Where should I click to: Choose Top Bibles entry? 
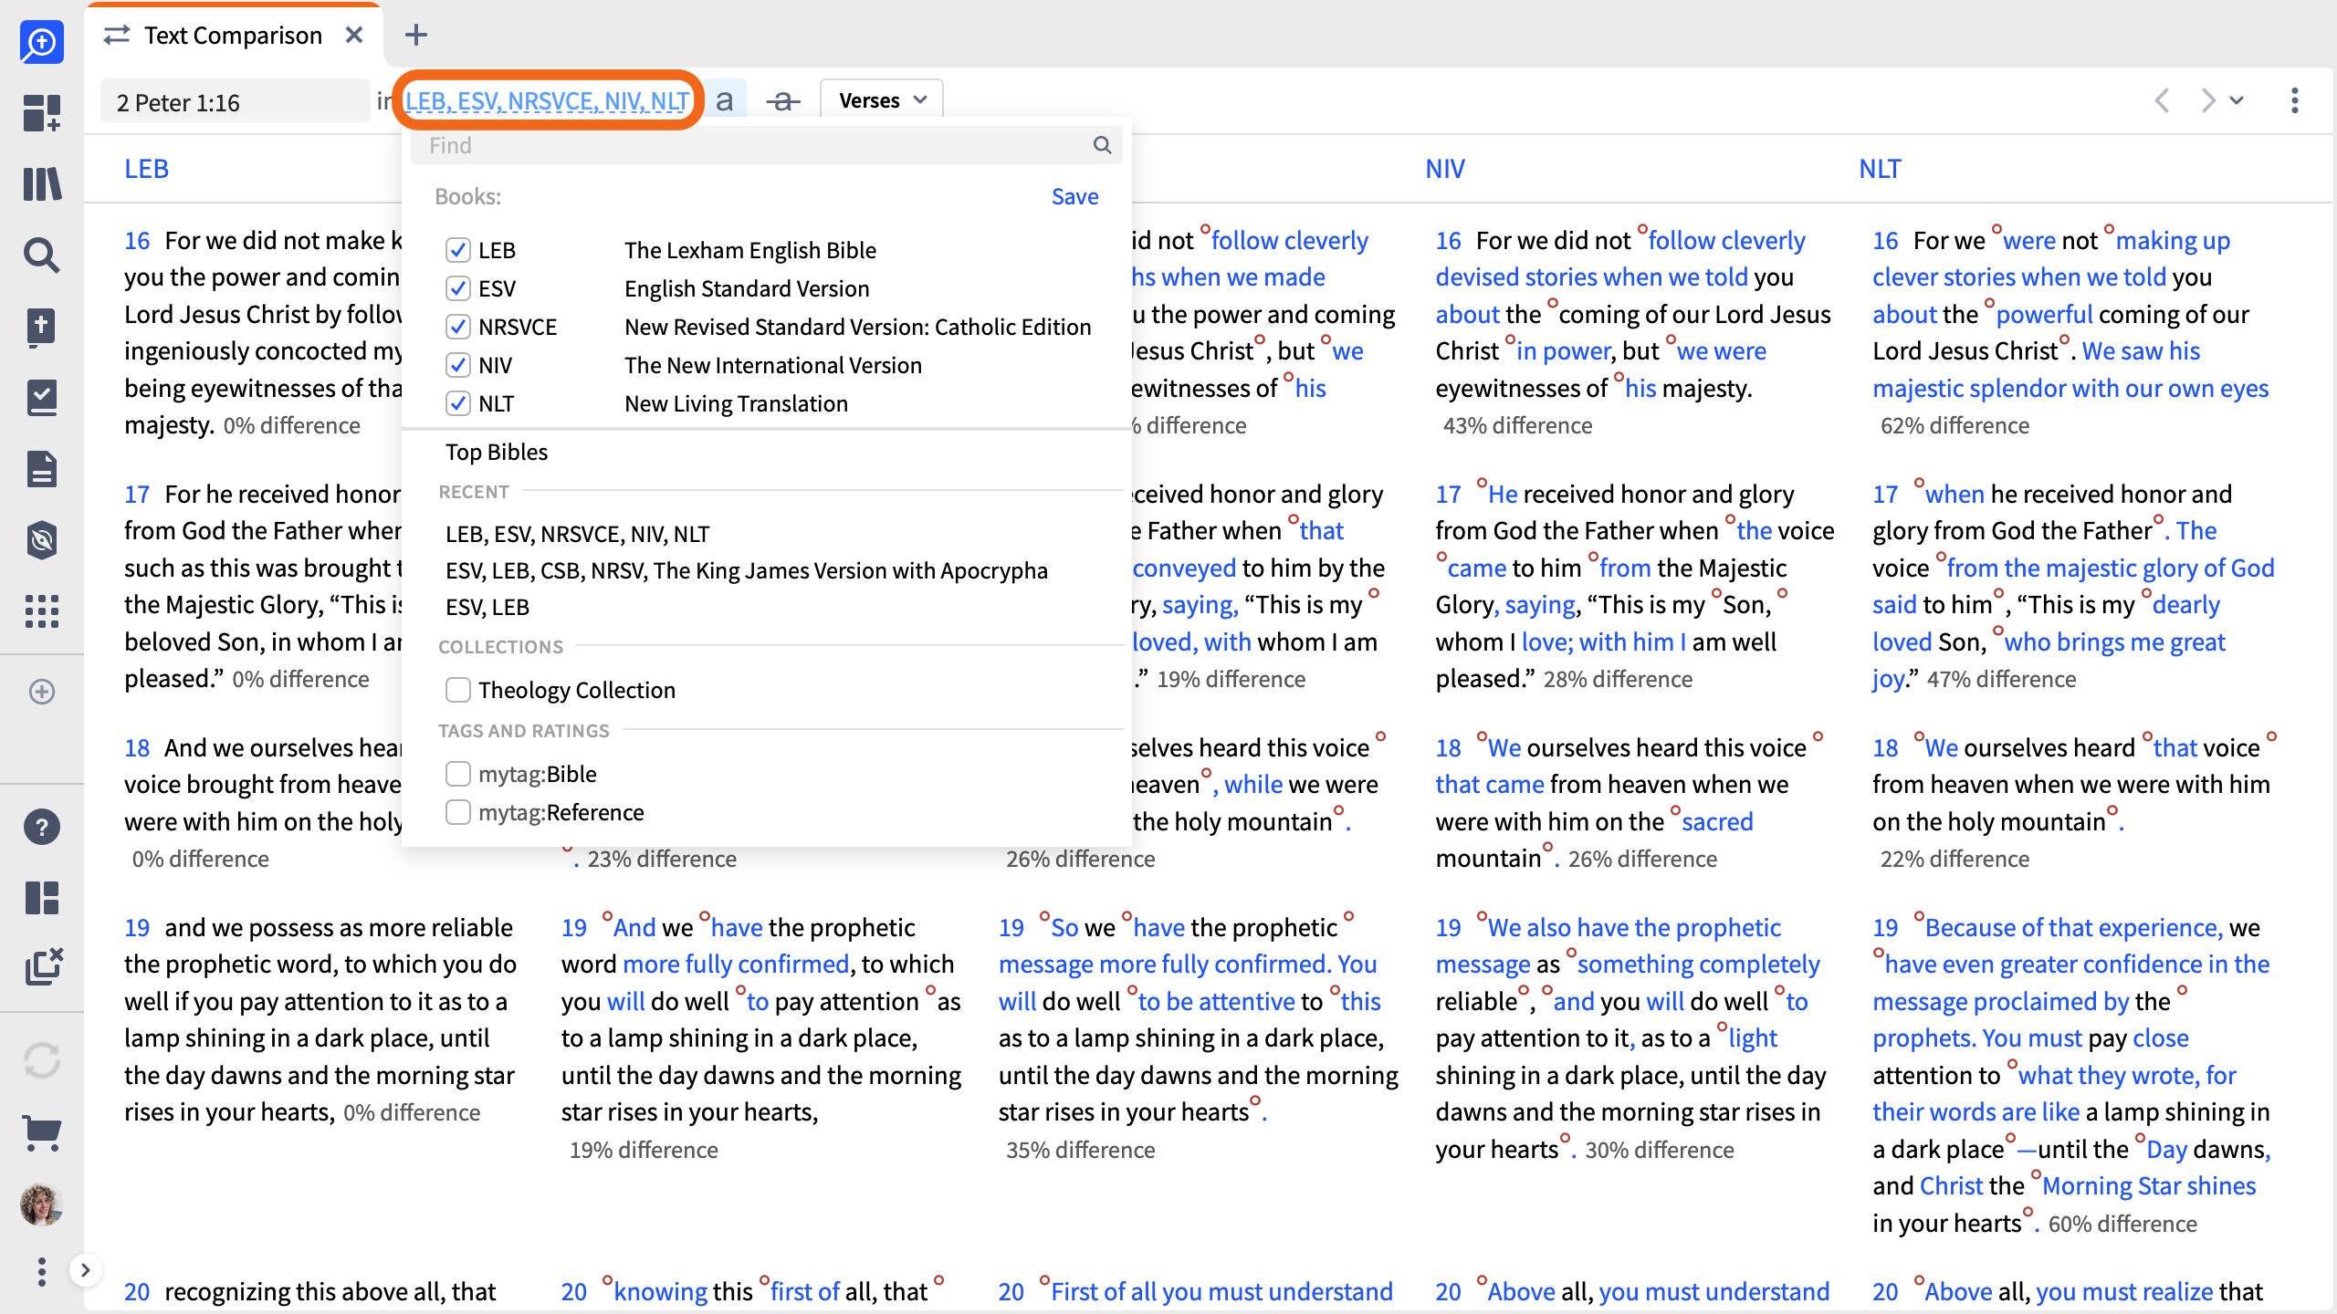pyautogui.click(x=497, y=452)
